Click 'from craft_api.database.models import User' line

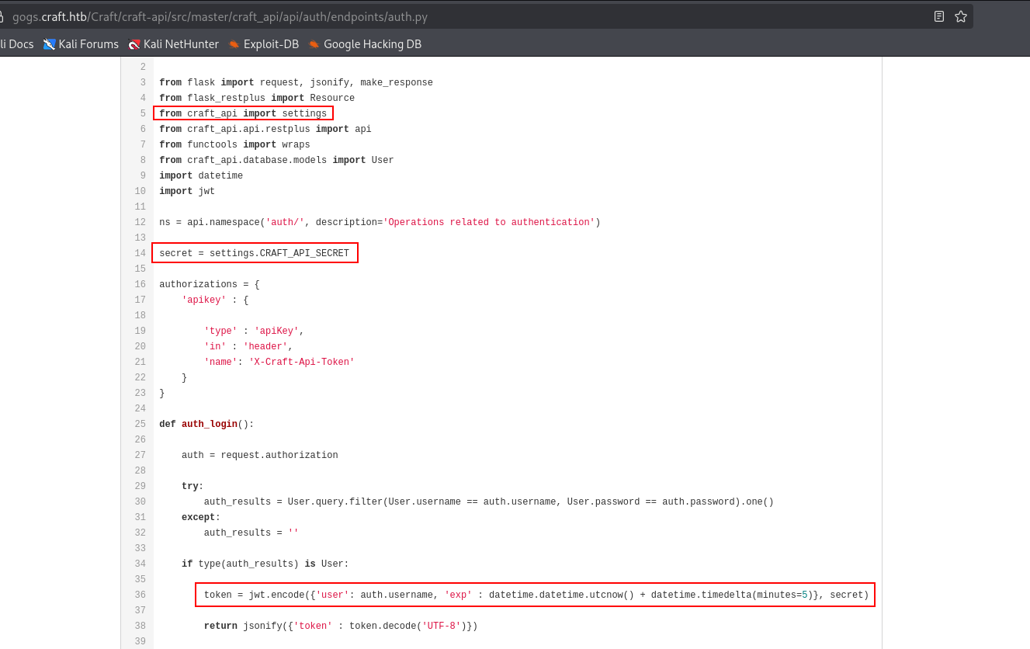tap(276, 160)
